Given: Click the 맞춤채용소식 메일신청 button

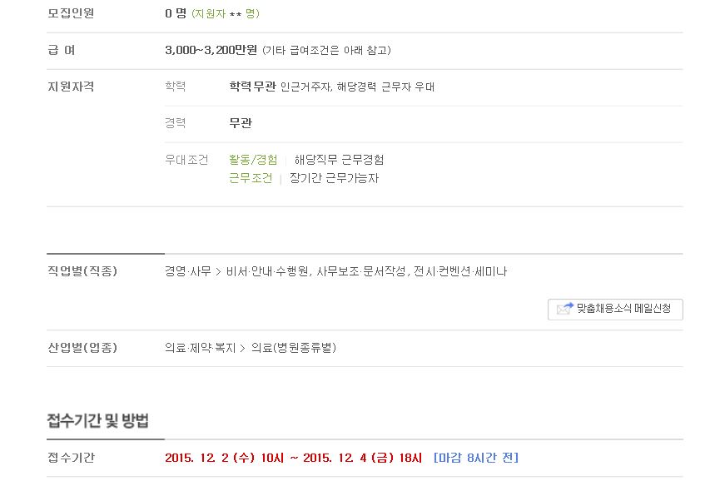Looking at the screenshot, I should (x=615, y=310).
